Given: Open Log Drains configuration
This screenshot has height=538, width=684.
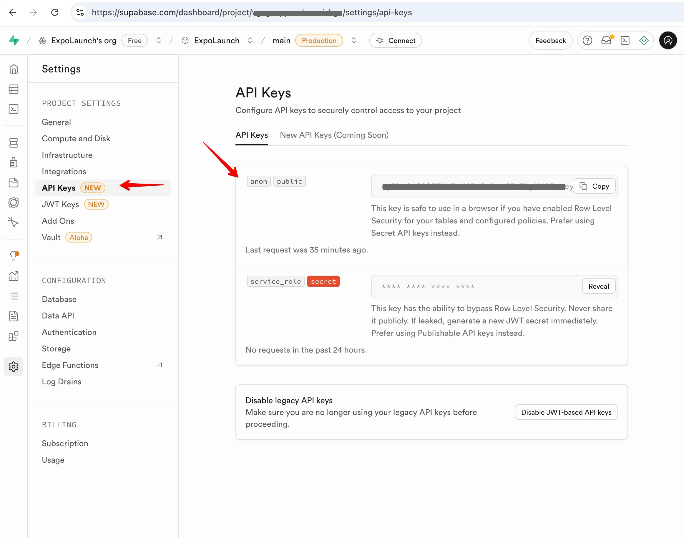Looking at the screenshot, I should (x=62, y=381).
